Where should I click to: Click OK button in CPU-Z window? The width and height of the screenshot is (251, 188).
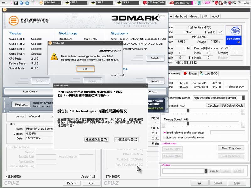(x=91, y=183)
